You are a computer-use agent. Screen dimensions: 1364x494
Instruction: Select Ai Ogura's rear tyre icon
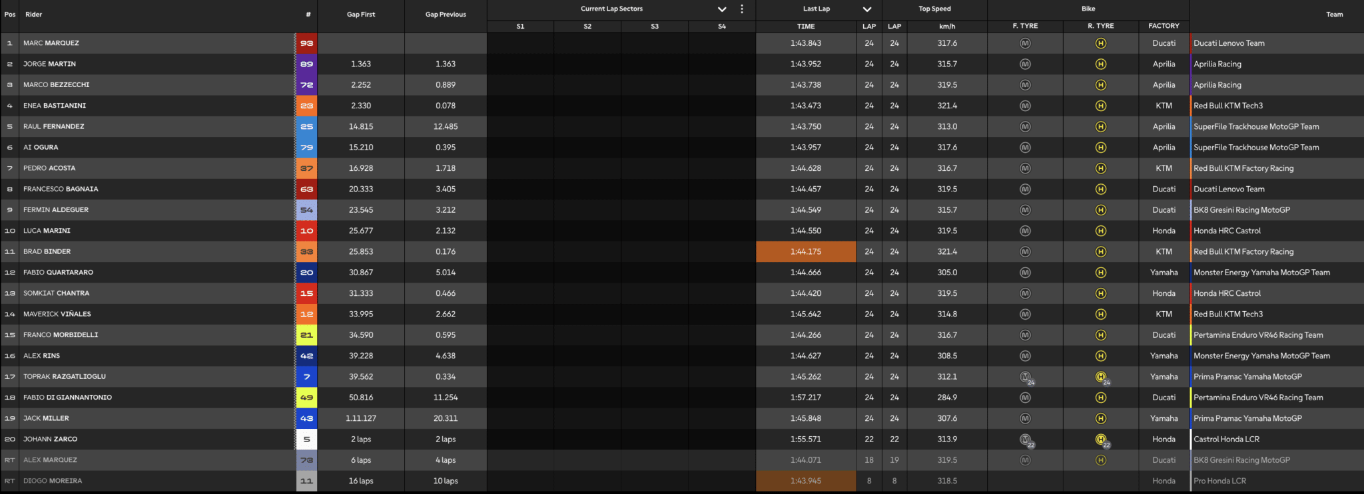tap(1101, 148)
